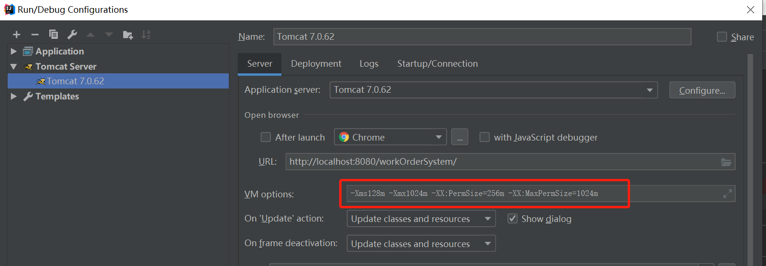
Task: Click the settings panel vertical scrollbar
Action: click(x=750, y=160)
